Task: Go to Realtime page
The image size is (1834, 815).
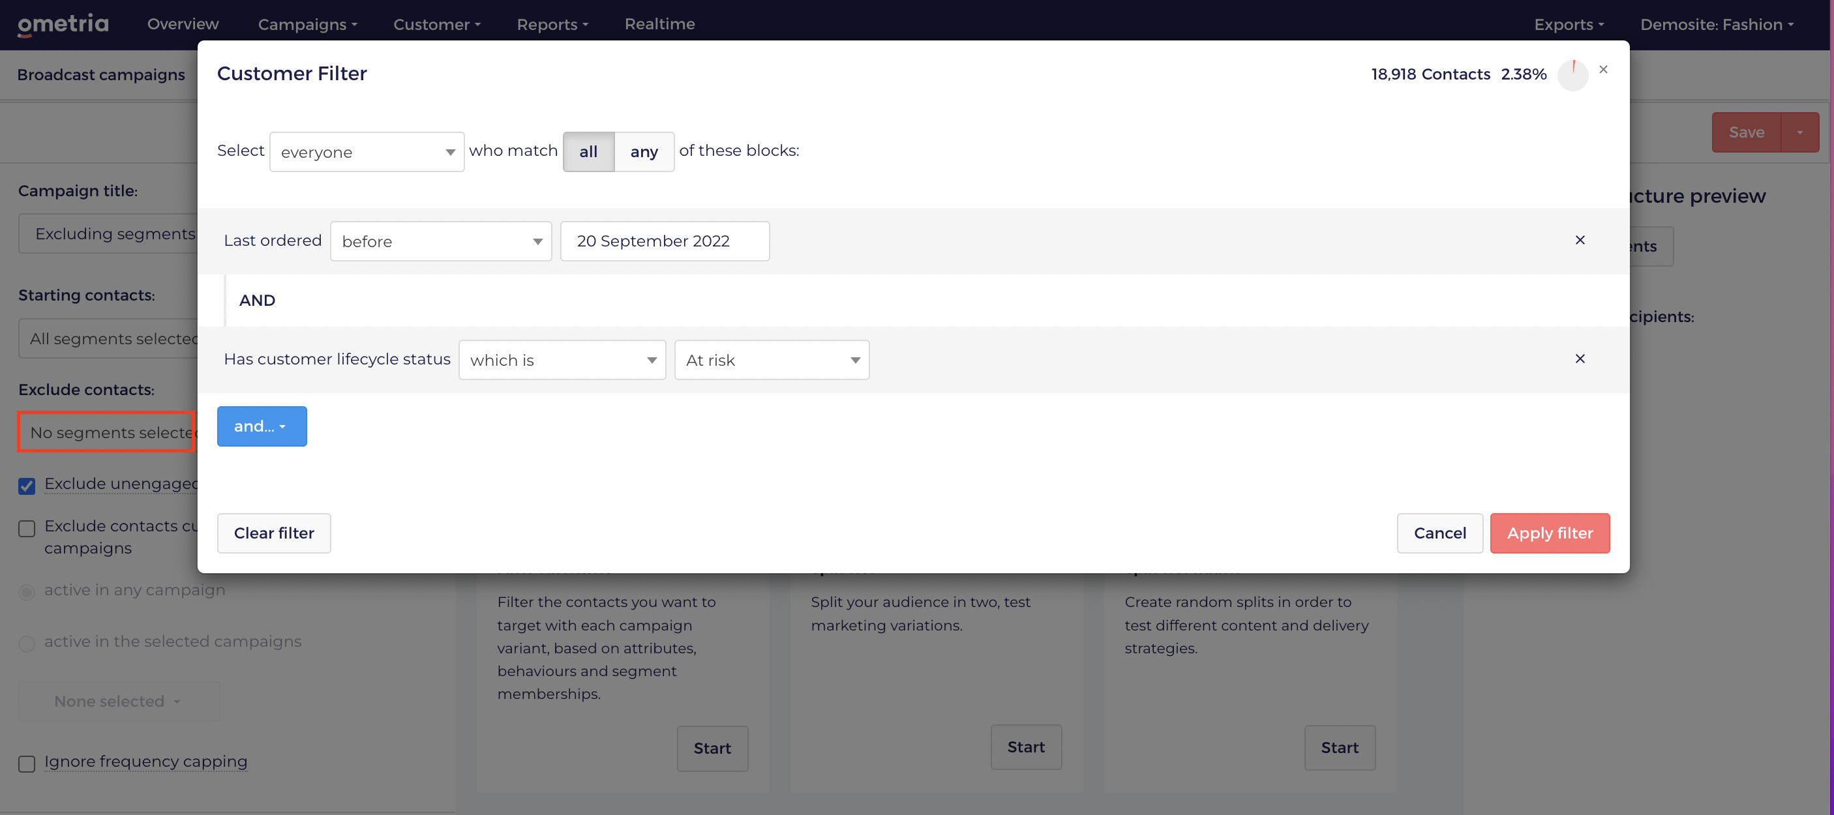Action: click(659, 24)
